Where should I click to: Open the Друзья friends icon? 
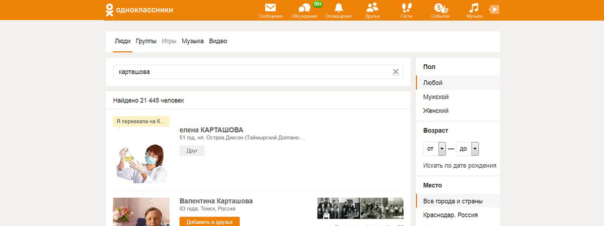(x=372, y=9)
